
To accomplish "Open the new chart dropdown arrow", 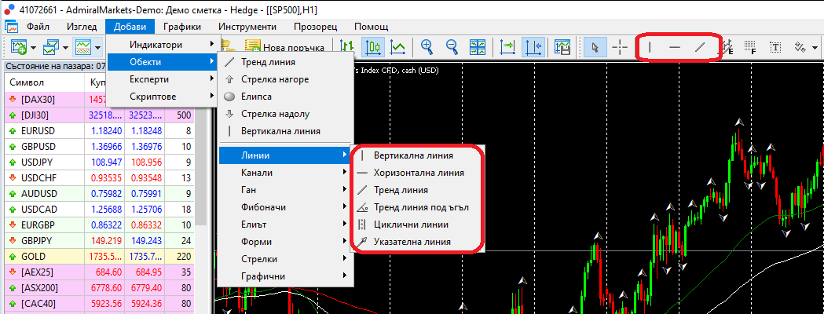I will pyautogui.click(x=34, y=49).
